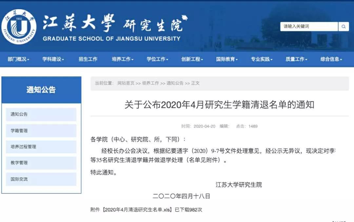
Task: Click the signature 江苏大学研究生院
Action: point(239,185)
